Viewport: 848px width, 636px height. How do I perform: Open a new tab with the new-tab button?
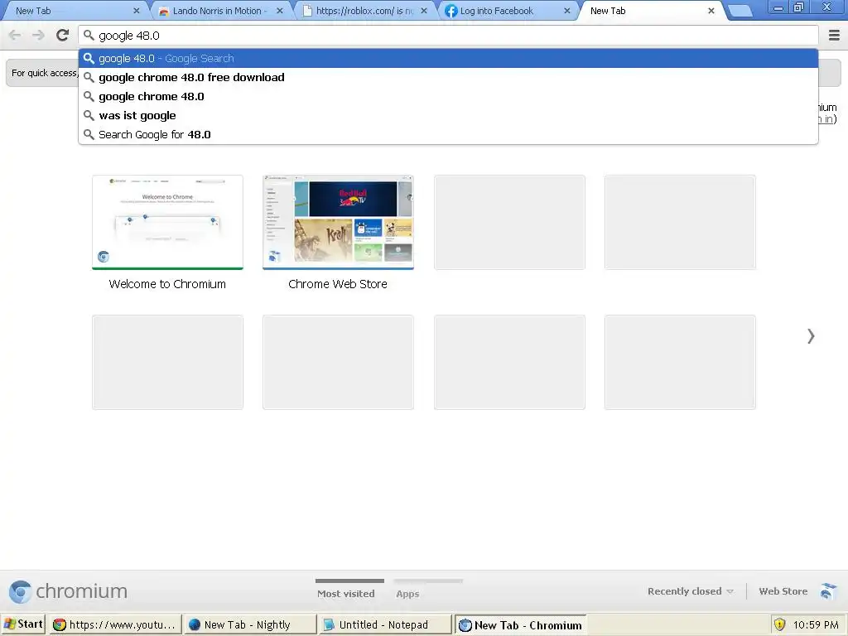point(740,11)
